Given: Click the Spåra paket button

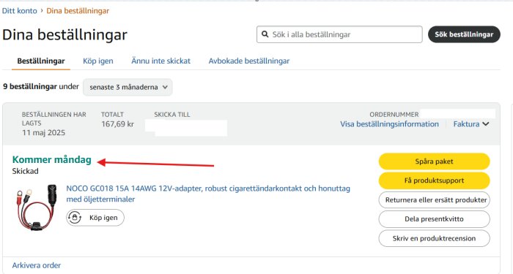Looking at the screenshot, I should tap(434, 161).
